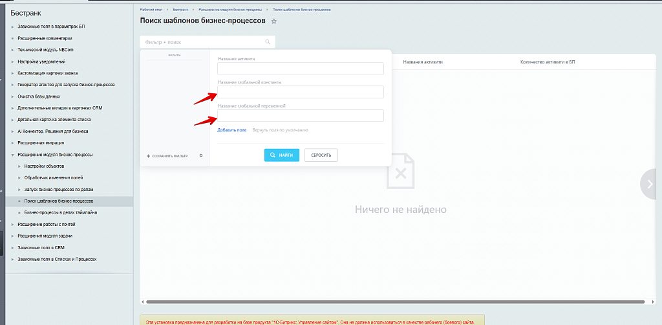Image resolution: width=662 pixels, height=325 pixels.
Task: Expand Зависимые поля в параметрах БП
Action: 12,27
